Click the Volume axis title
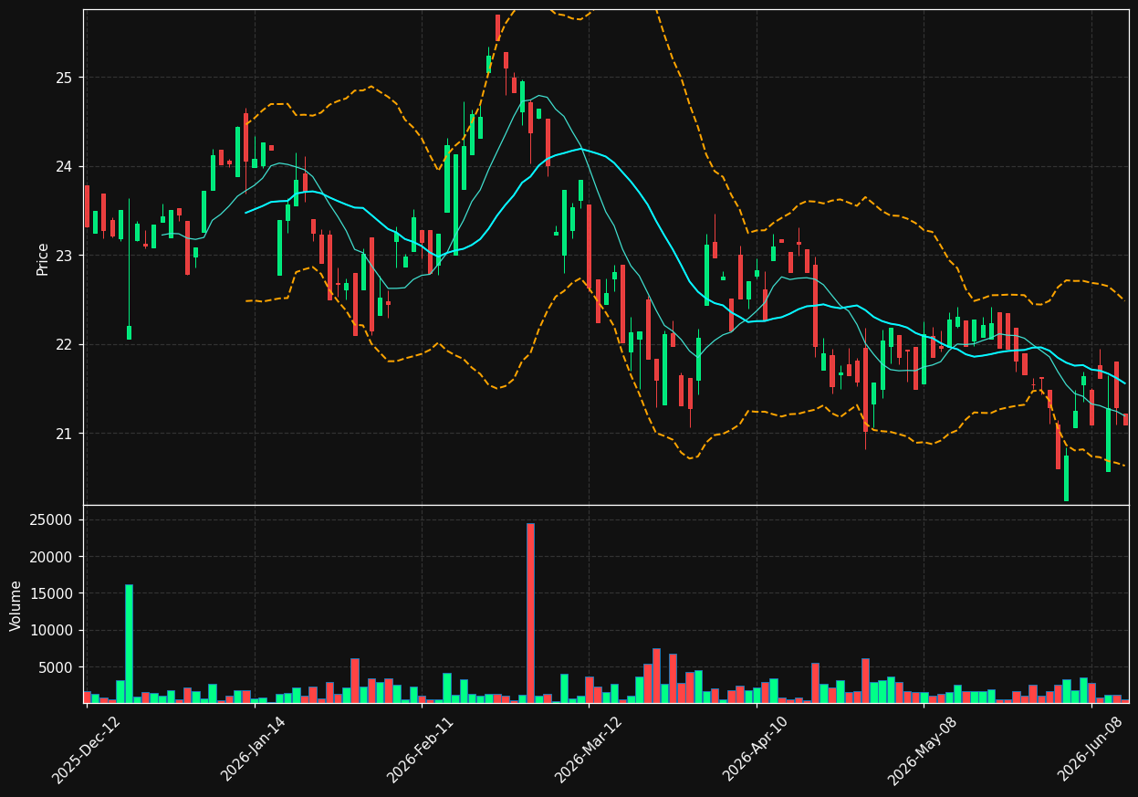 click(x=16, y=605)
